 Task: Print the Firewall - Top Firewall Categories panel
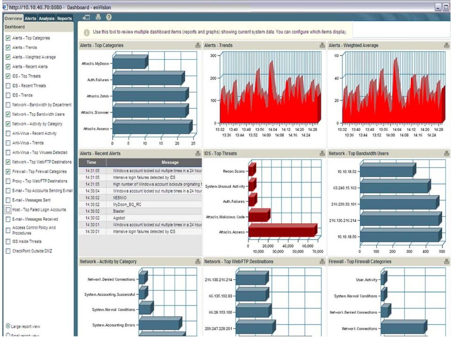[446, 262]
